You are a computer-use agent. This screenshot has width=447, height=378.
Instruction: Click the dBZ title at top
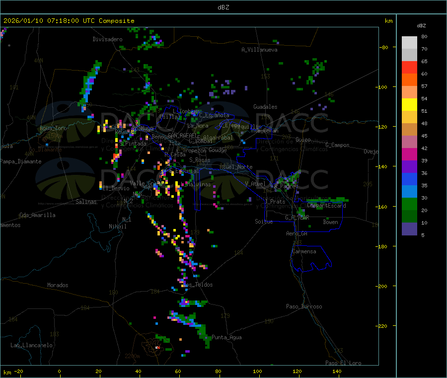[223, 7]
